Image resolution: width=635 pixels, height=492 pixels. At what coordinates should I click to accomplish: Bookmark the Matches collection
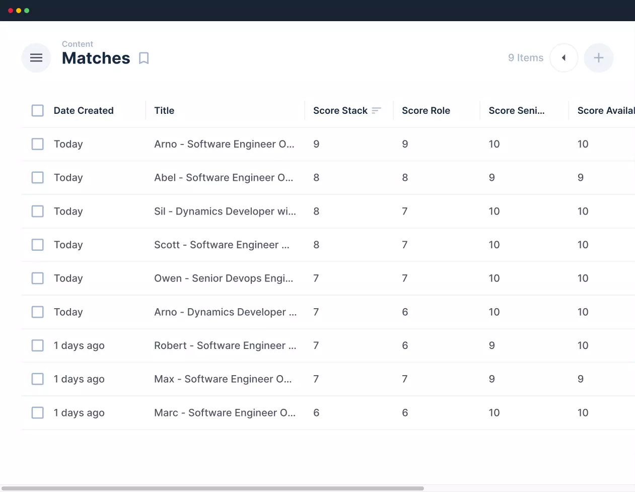[x=144, y=58]
